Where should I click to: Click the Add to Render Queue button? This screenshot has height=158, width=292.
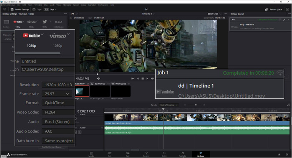[x=52, y=147]
